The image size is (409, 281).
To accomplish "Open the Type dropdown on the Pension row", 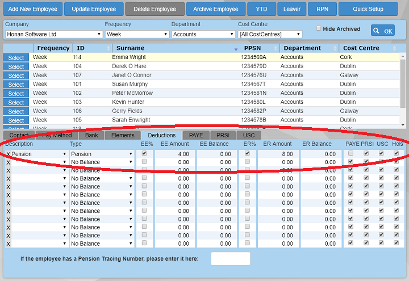I will click(102, 154).
